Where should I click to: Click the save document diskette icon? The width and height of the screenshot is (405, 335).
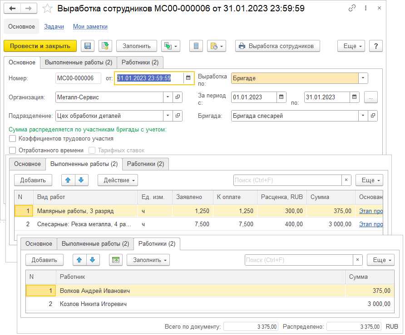[88, 46]
